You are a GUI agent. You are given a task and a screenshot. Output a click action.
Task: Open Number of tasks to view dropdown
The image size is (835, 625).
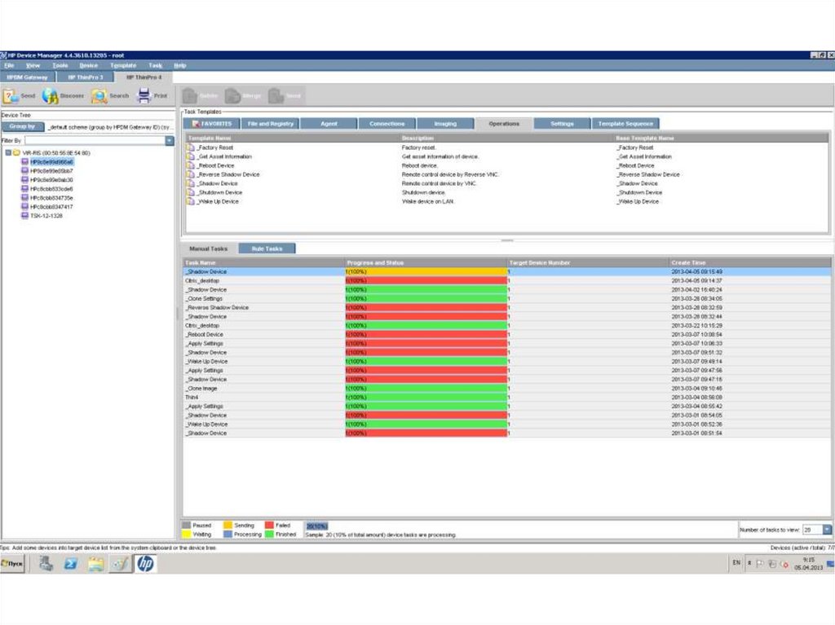[827, 530]
